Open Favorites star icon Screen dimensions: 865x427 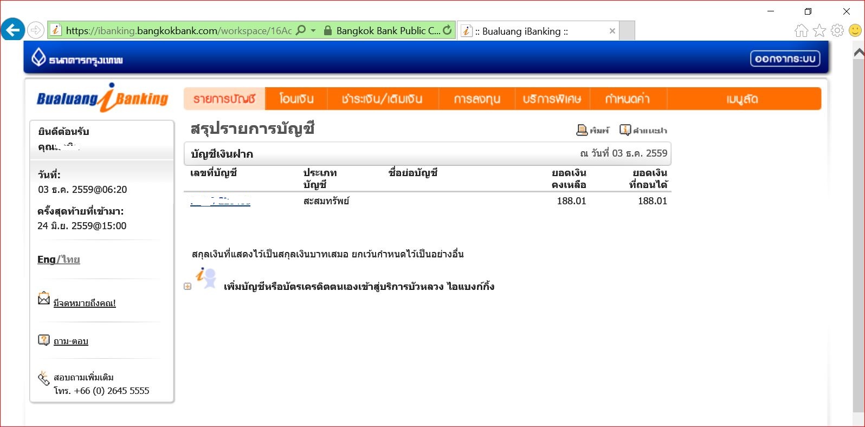(819, 31)
